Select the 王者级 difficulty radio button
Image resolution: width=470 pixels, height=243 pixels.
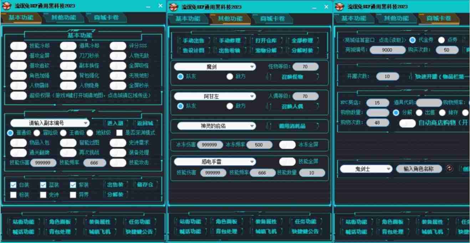[x=63, y=133]
